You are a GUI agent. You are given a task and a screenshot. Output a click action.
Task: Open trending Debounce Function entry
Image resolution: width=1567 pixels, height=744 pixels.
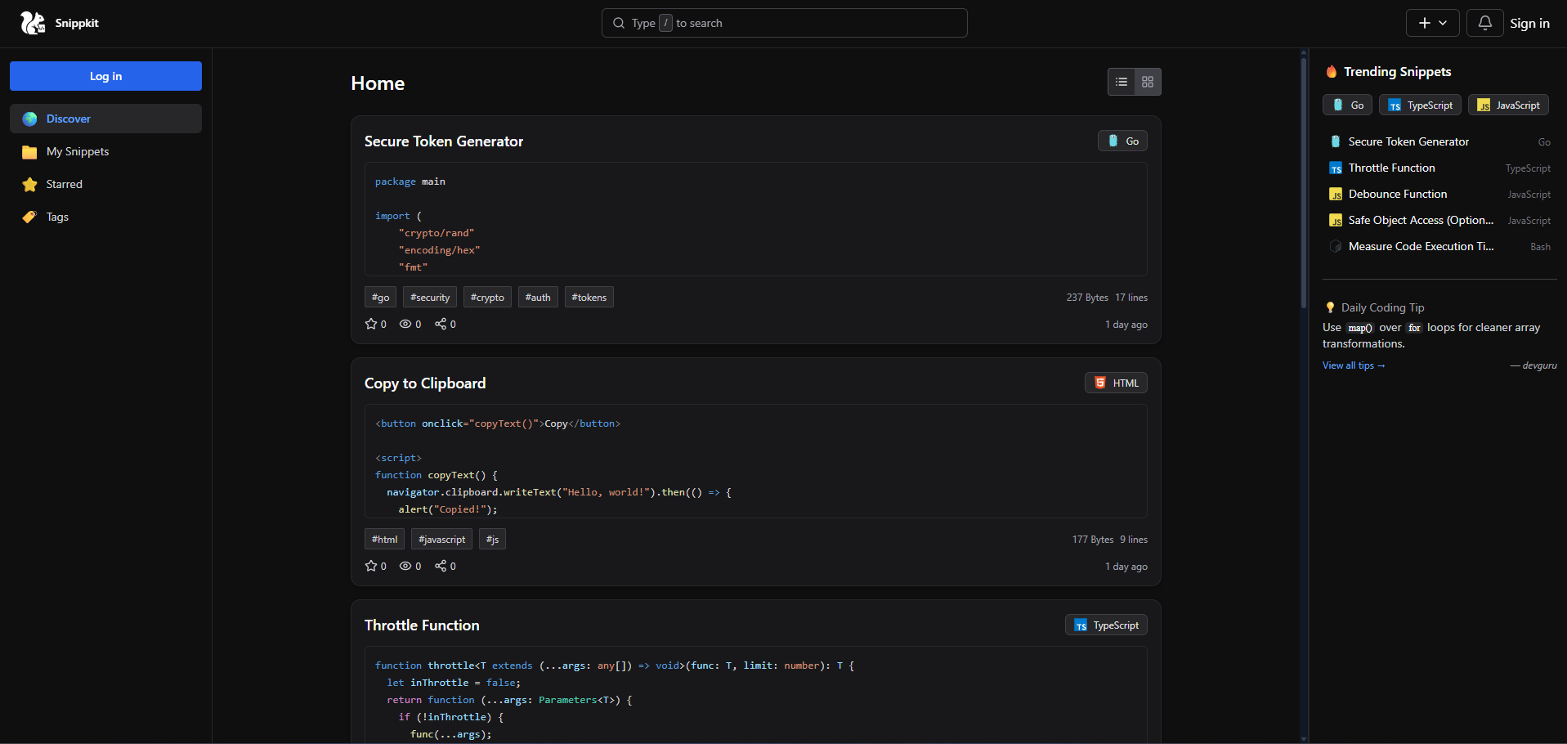(1439, 194)
